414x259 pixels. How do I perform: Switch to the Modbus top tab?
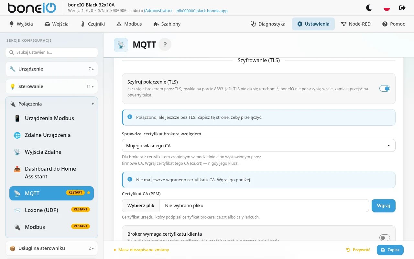(x=129, y=24)
